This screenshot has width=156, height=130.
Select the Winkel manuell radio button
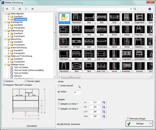(x=59, y=86)
